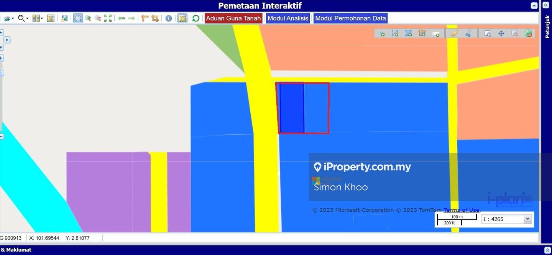Toggle the zoom-in magnifier tool
Image resolution: width=552 pixels, height=255 pixels.
[88, 18]
